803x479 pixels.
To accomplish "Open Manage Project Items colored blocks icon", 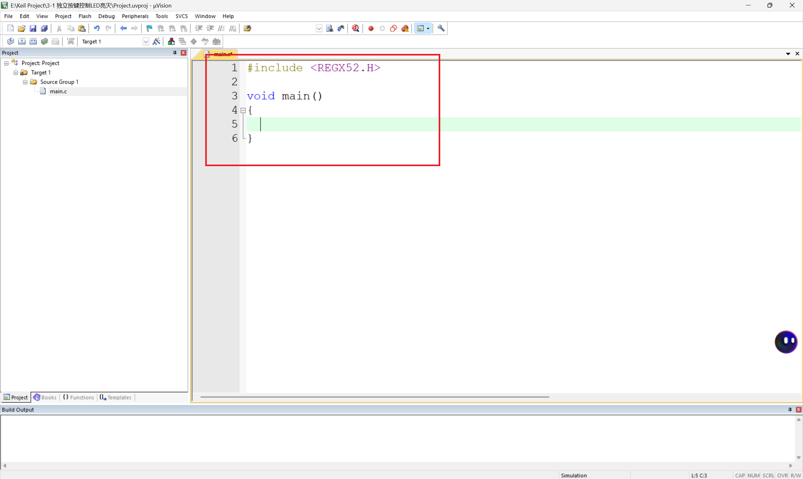I will [x=171, y=41].
